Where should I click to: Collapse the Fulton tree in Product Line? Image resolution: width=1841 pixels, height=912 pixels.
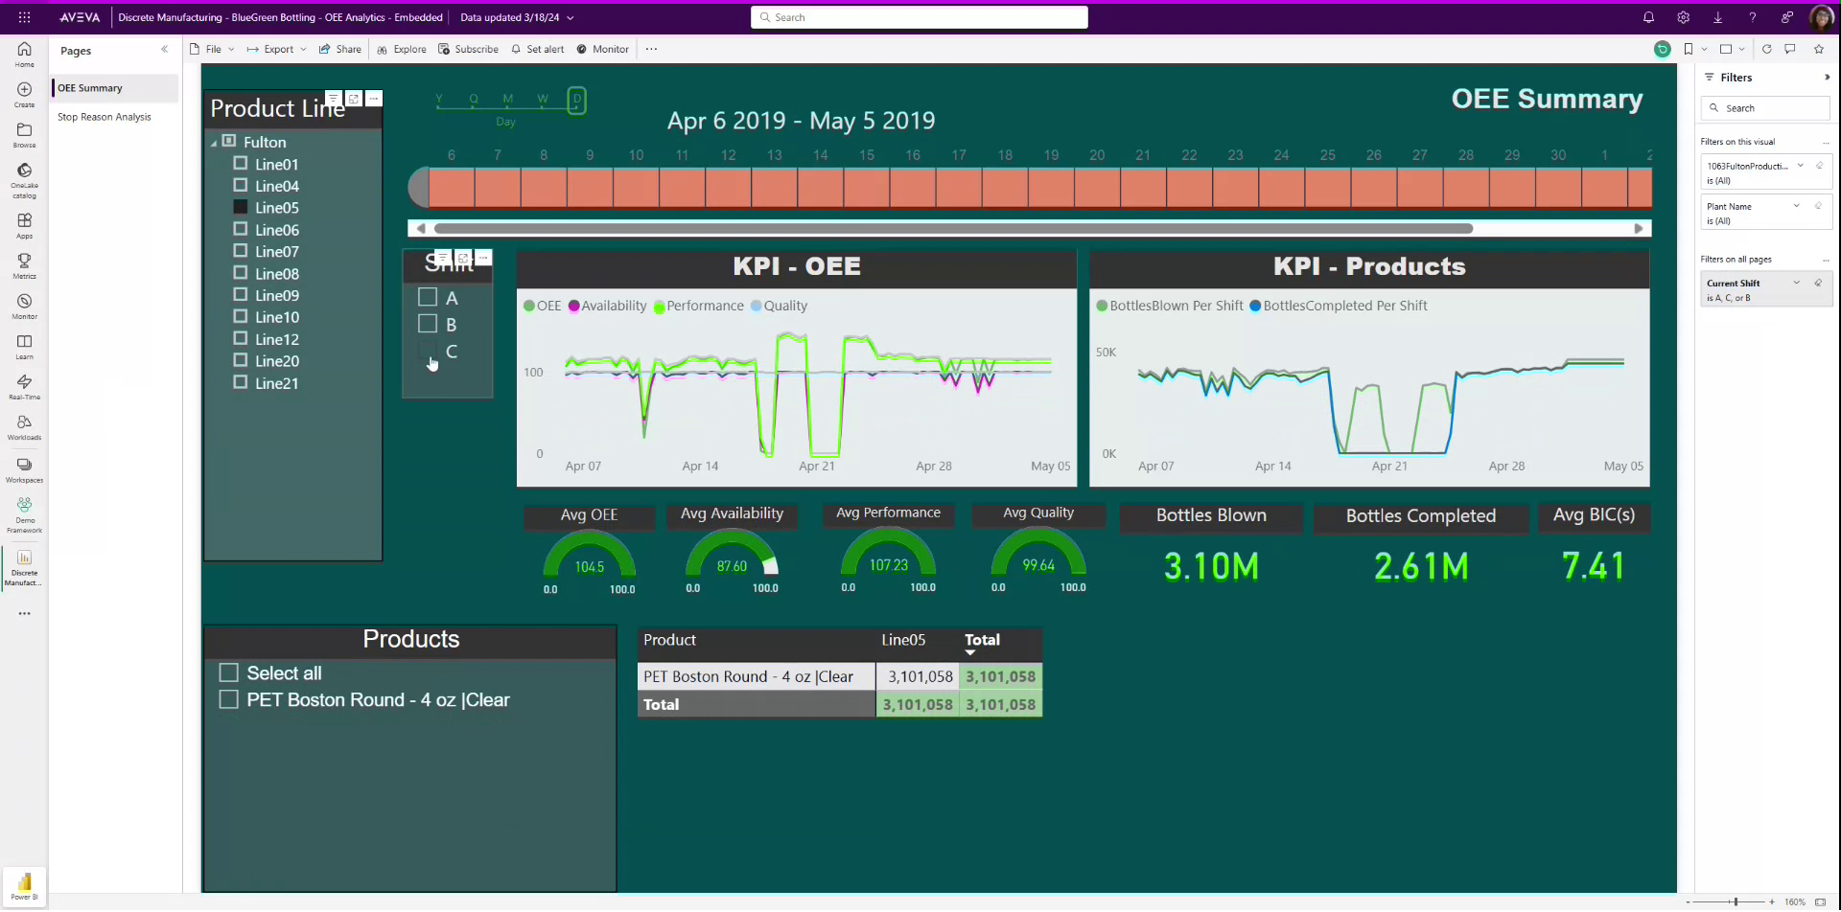(x=216, y=141)
